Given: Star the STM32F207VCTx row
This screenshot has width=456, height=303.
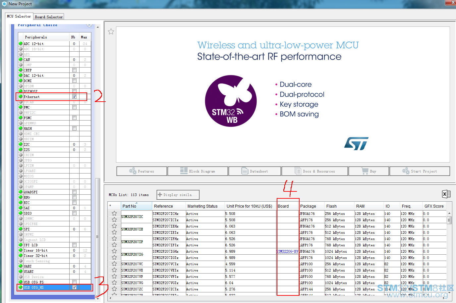Looking at the screenshot, I should (x=114, y=264).
